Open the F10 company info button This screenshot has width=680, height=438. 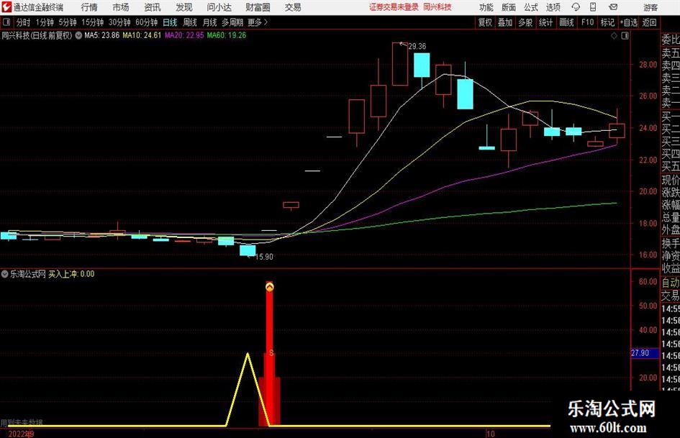(x=587, y=22)
